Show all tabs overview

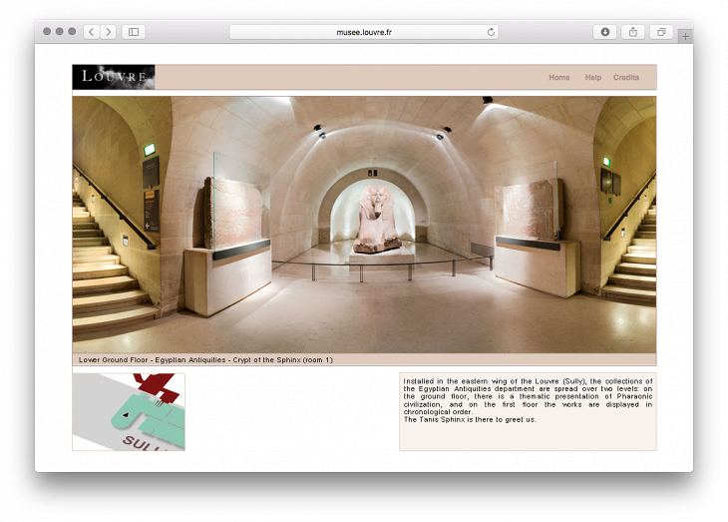click(x=660, y=32)
